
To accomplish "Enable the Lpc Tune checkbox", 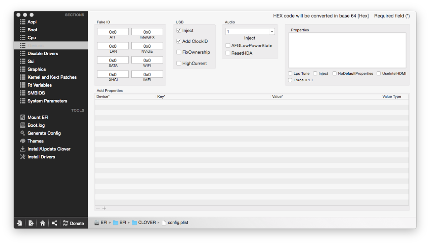I will pos(290,73).
